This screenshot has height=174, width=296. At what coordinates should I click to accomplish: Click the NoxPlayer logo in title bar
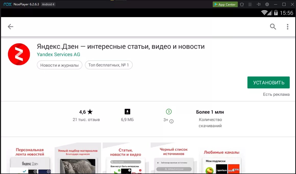click(8, 4)
